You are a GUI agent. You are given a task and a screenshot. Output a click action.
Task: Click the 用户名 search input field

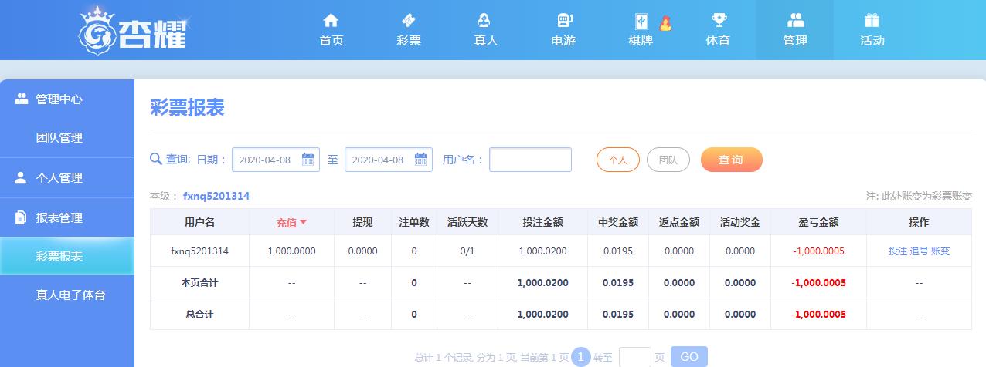(x=530, y=160)
